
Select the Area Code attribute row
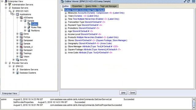click(x=90, y=53)
